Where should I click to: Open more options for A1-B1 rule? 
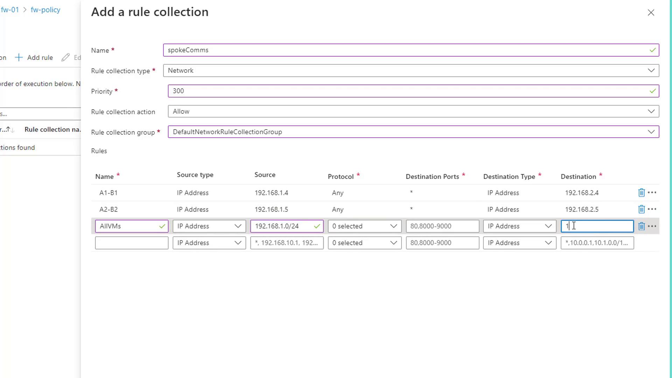tap(652, 192)
